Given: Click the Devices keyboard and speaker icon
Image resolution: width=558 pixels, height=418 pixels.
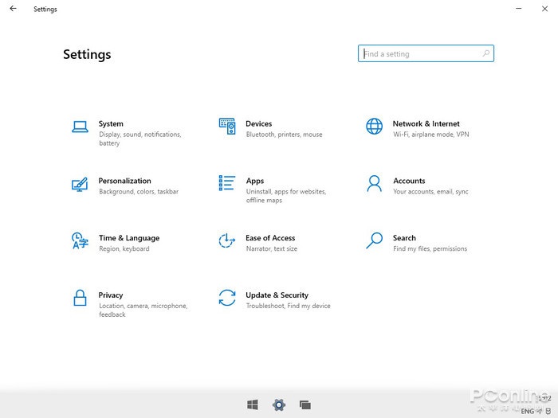Looking at the screenshot, I should [227, 126].
